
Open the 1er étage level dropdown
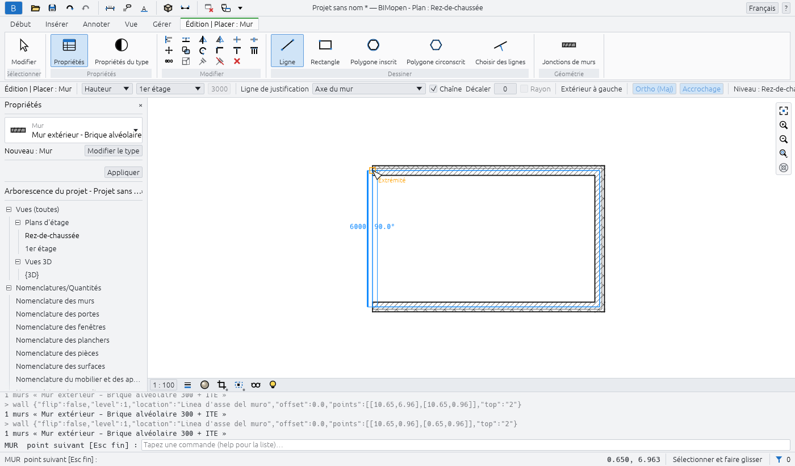point(170,89)
